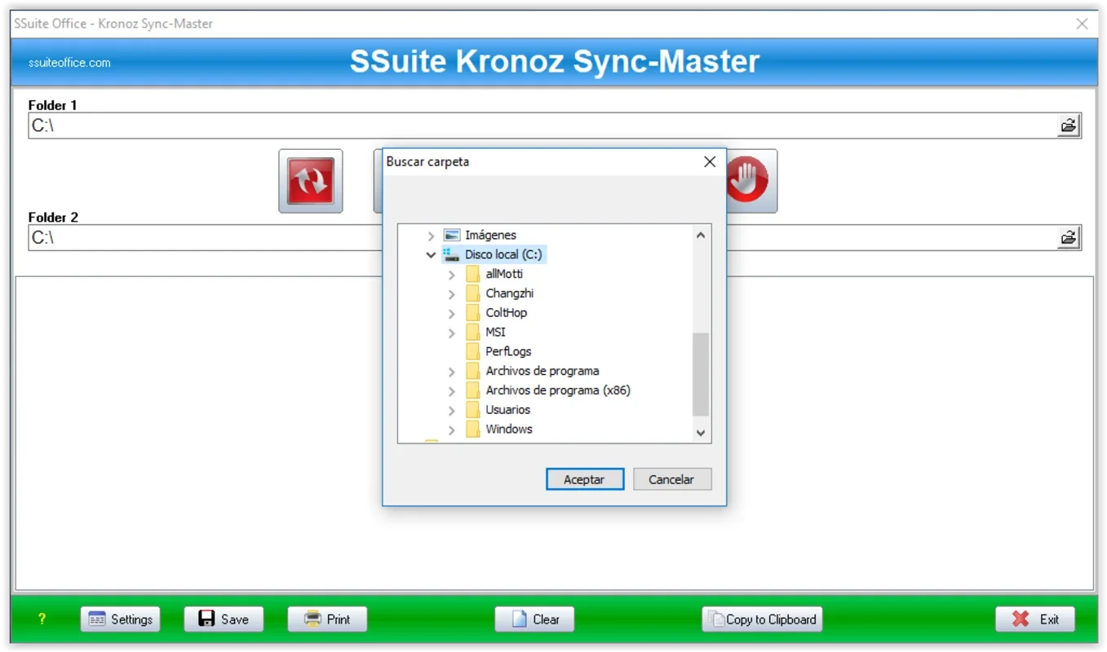Image resolution: width=1107 pixels, height=652 pixels.
Task: Expand the Archivos de programa node
Action: pyautogui.click(x=451, y=372)
